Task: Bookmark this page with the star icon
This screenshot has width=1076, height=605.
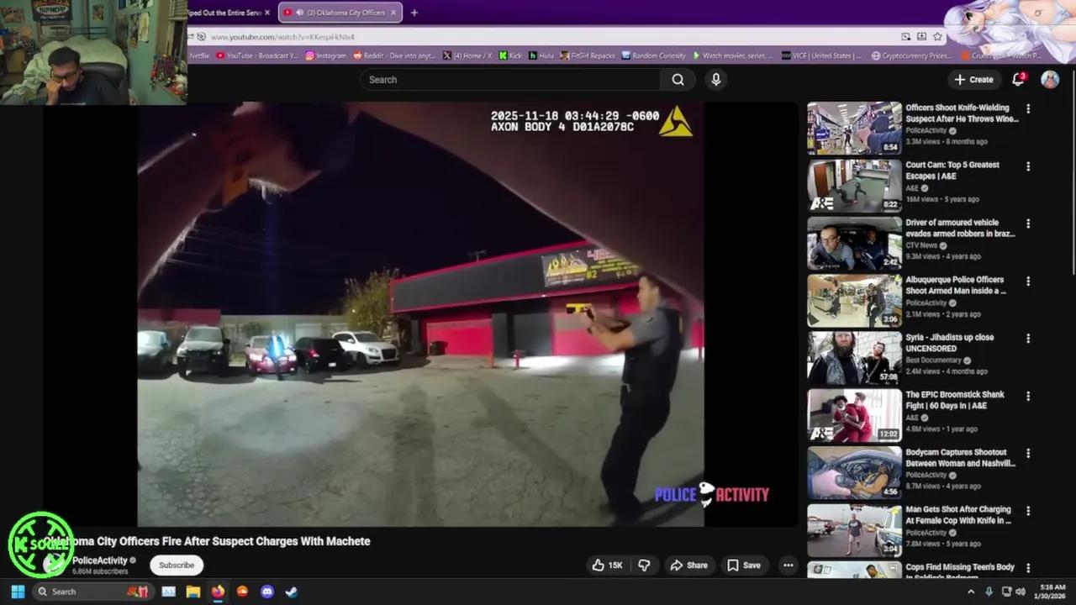Action: click(x=936, y=36)
